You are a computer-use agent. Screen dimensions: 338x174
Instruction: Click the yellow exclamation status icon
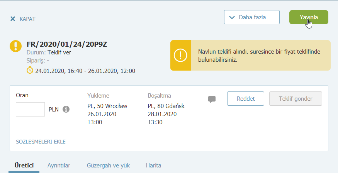tap(15, 46)
